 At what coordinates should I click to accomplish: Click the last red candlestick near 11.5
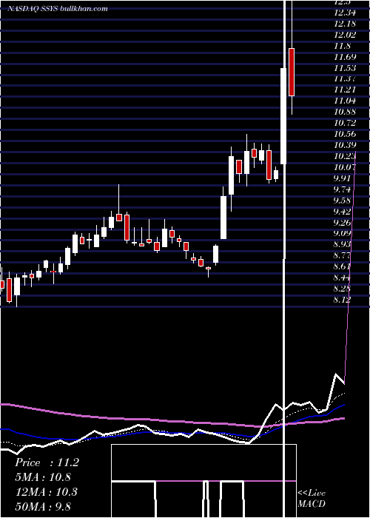pos(292,72)
